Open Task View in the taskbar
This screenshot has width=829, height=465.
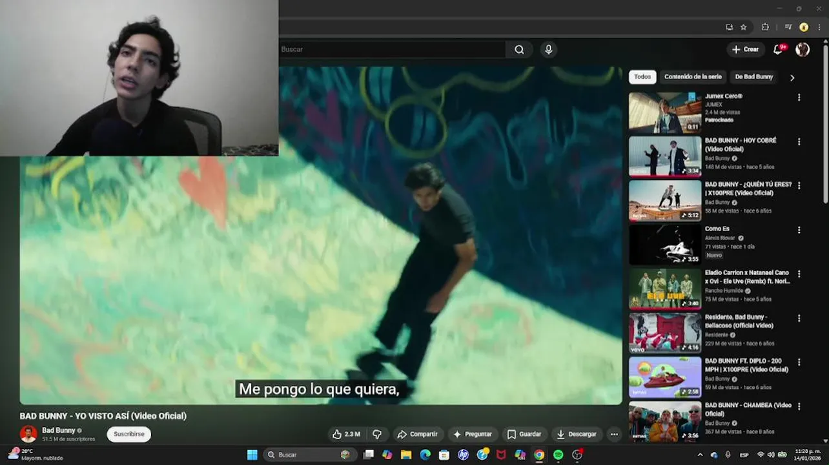coord(368,455)
